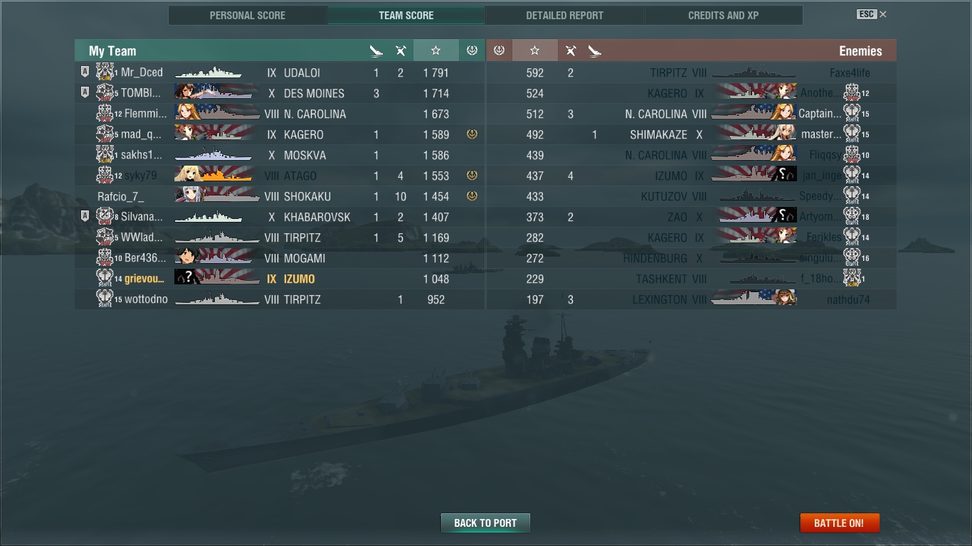Viewport: 972px width, 546px height.
Task: Click the enemy Shimakaze ship thumbnail
Action: [x=755, y=134]
